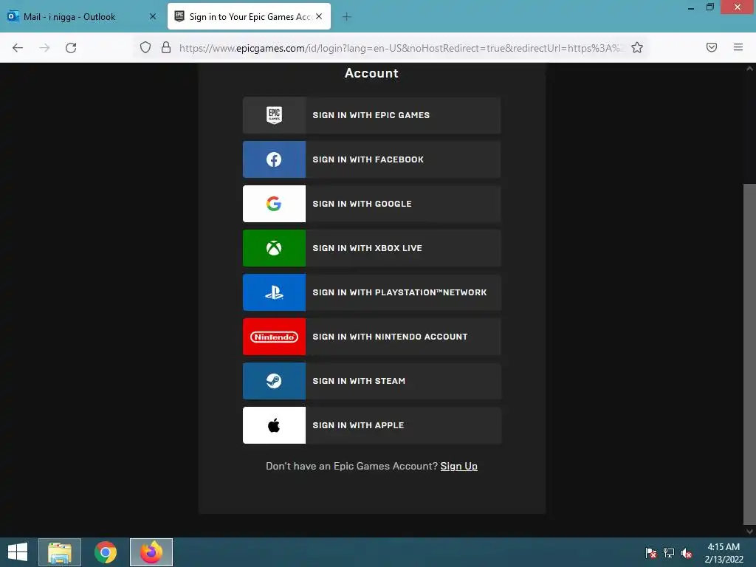
Task: Open File Explorer from the taskbar
Action: click(x=60, y=552)
